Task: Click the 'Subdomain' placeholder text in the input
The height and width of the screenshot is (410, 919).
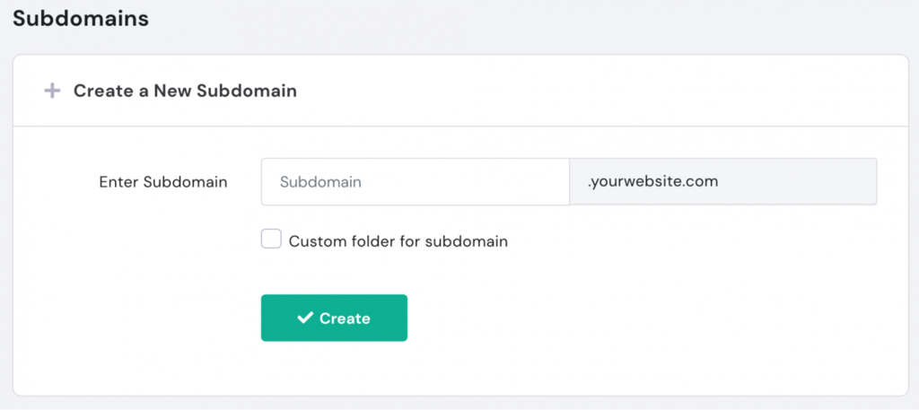Action: pyautogui.click(x=320, y=182)
